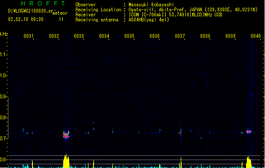Screen dimensions: 265x168
Task: Click the kHz axis unit label
Action: click(4, 34)
